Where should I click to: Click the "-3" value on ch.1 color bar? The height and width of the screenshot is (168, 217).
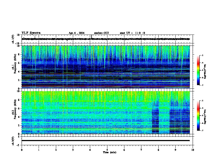(202, 55)
